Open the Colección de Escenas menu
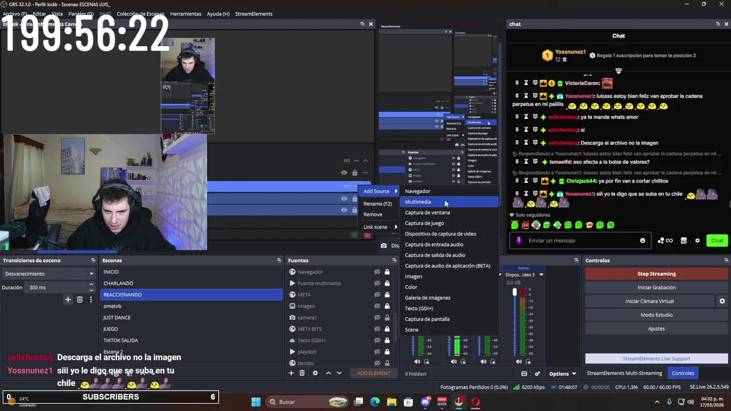The height and width of the screenshot is (411, 731). (x=140, y=14)
